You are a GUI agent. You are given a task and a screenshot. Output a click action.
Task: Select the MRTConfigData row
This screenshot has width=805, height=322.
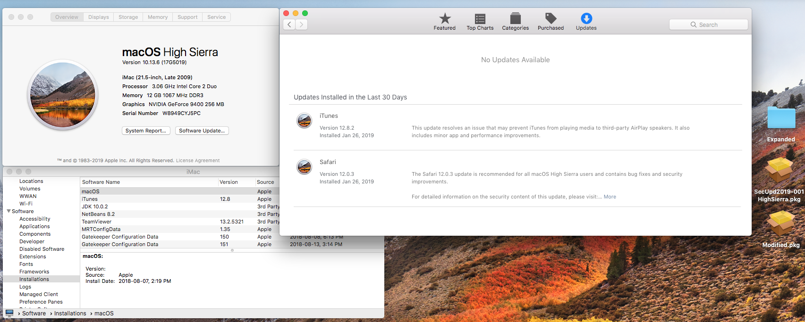click(180, 229)
